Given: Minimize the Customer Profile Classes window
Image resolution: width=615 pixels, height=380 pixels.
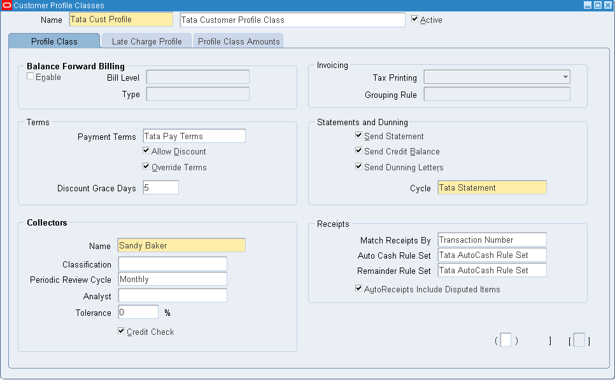Looking at the screenshot, I should click(x=588, y=5).
